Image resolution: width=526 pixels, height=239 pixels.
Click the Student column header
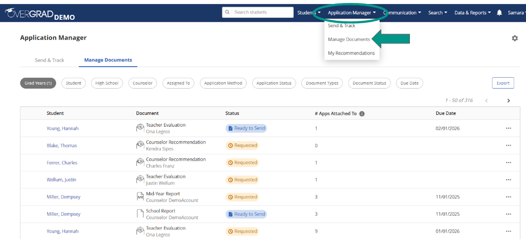click(56, 113)
